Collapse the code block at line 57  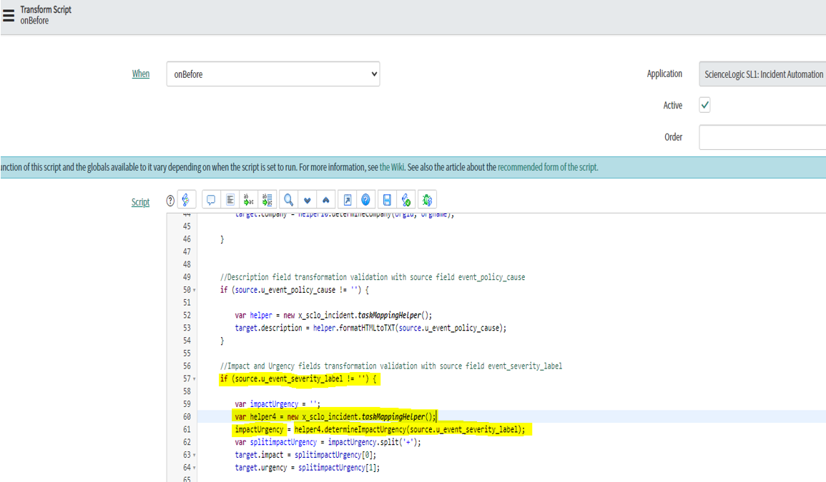click(x=195, y=379)
